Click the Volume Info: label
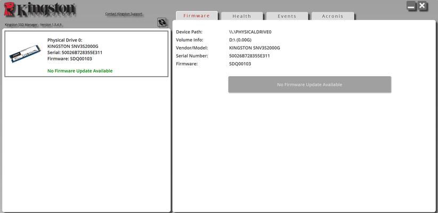438x213 pixels. pyautogui.click(x=190, y=40)
